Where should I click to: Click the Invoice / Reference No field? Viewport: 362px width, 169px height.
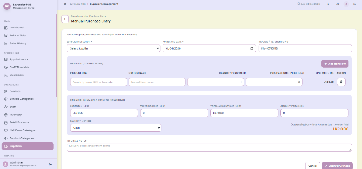[305, 48]
